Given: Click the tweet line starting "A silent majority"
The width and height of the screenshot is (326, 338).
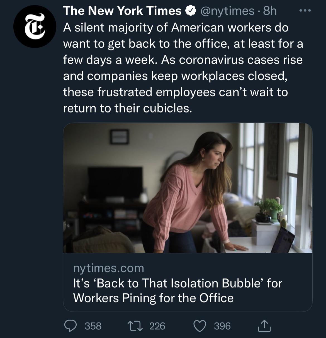Looking at the screenshot, I should [x=176, y=27].
